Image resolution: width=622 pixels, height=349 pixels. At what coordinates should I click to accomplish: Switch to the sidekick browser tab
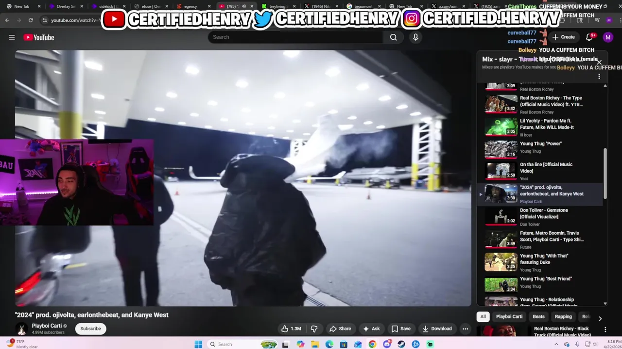coord(107,6)
